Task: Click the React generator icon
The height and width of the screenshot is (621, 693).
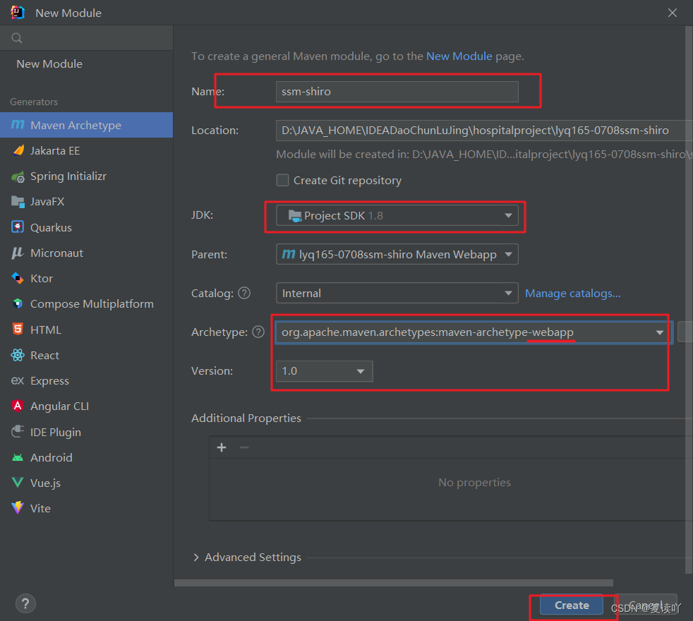Action: [18, 355]
